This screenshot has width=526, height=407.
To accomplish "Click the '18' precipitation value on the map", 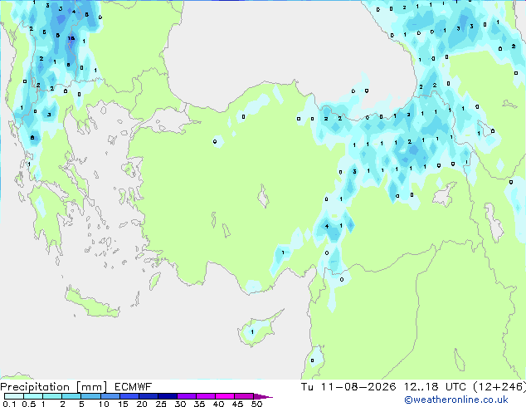I will [x=71, y=38].
